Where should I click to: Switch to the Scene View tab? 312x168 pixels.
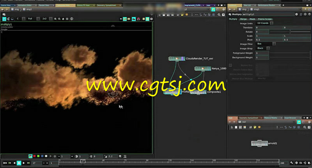[x=8, y=5]
